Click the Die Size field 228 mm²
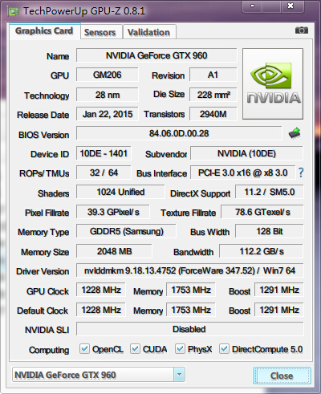 pyautogui.click(x=213, y=95)
